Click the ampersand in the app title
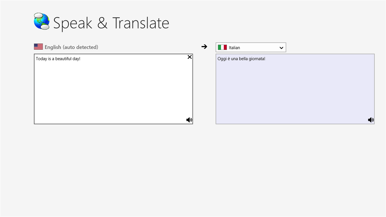386x217 pixels. point(102,23)
